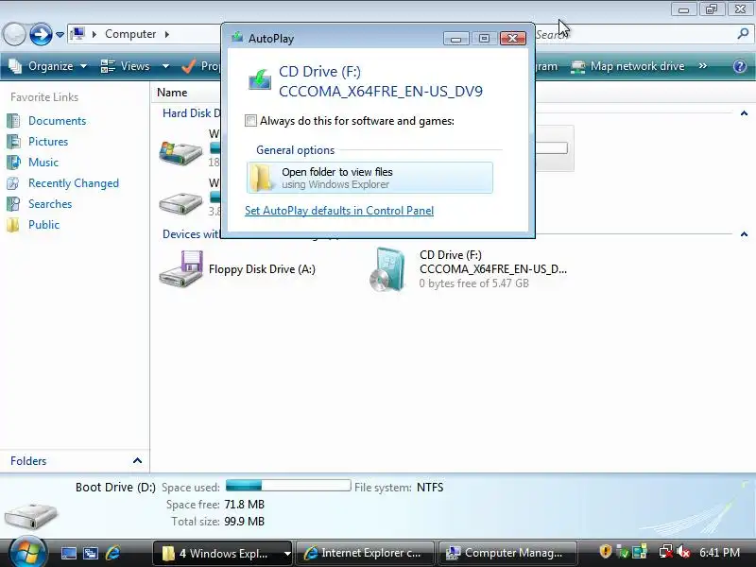
Task: Click the network tray icon with red X
Action: tap(666, 552)
